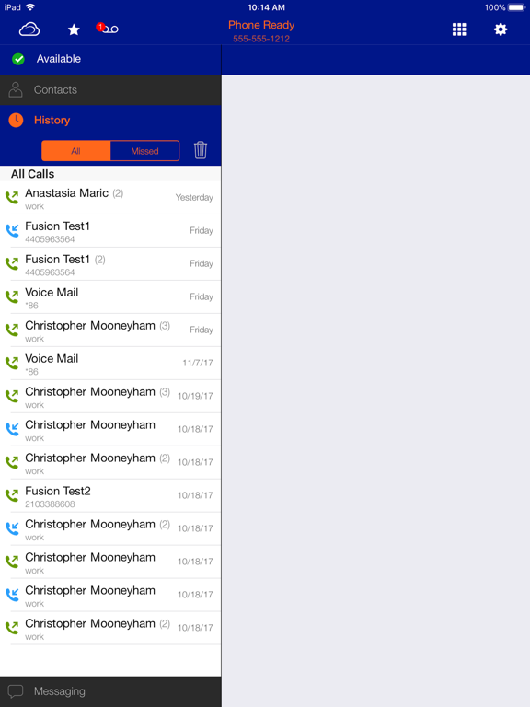Change presence from Available status
Viewport: 530px width, 707px height.
[110, 59]
